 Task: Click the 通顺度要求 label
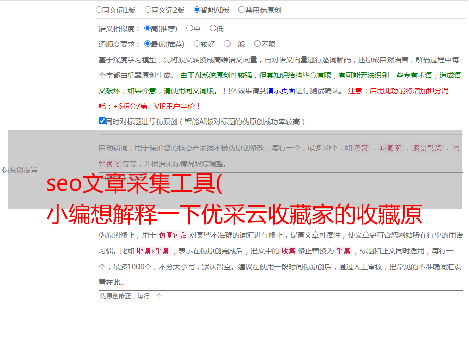(119, 45)
